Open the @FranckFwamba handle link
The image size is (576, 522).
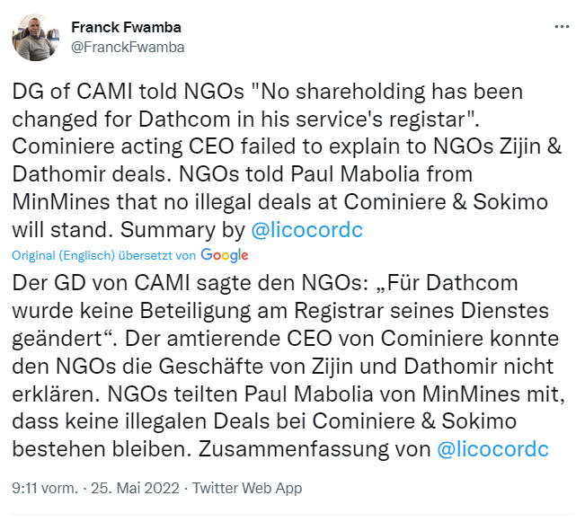tap(127, 47)
